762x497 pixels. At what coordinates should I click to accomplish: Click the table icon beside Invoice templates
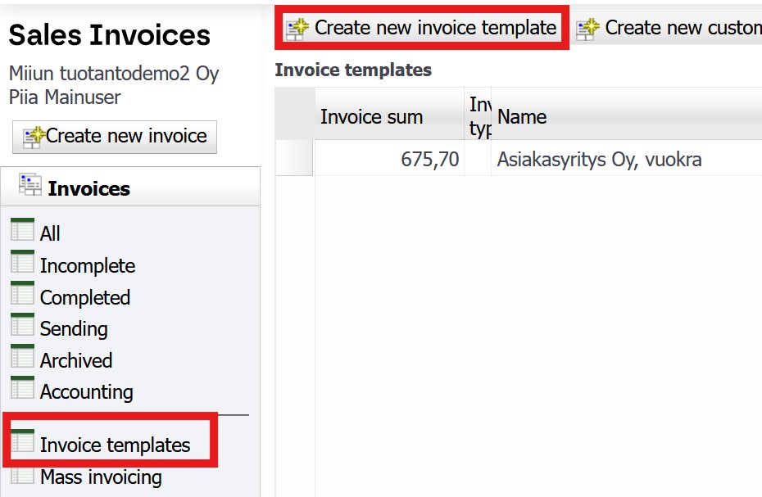(x=22, y=441)
